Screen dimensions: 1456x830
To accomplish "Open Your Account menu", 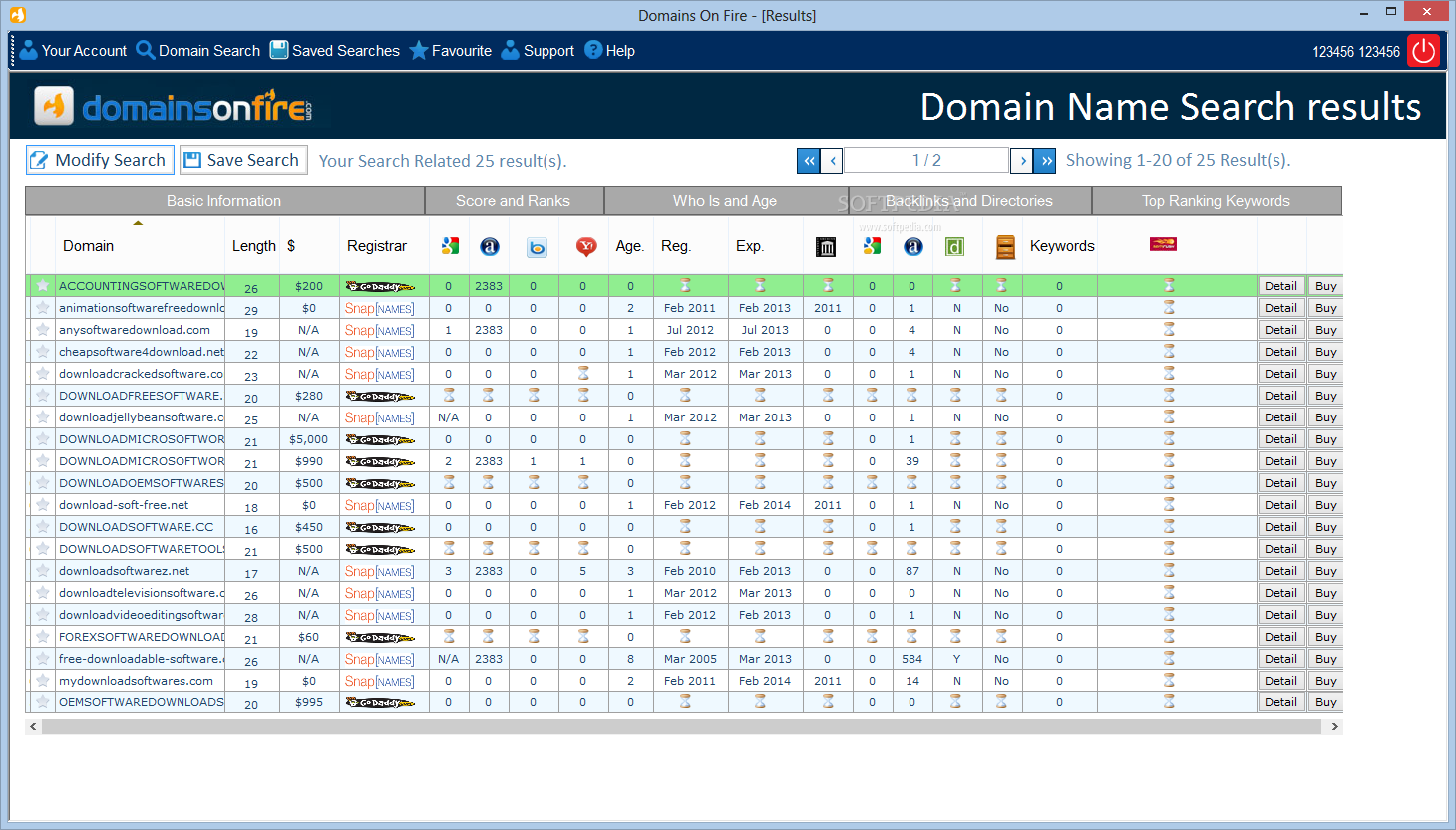I will tap(73, 50).
